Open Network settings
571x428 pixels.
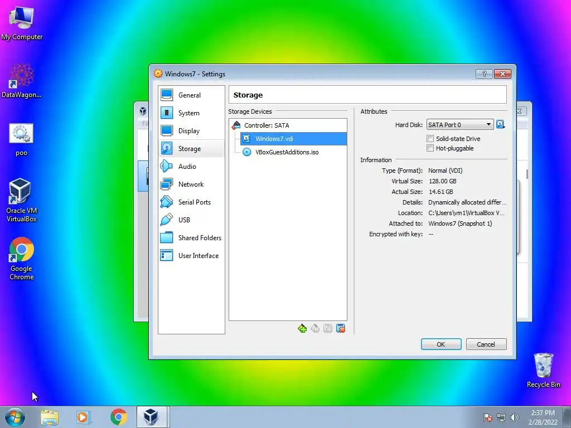click(191, 184)
